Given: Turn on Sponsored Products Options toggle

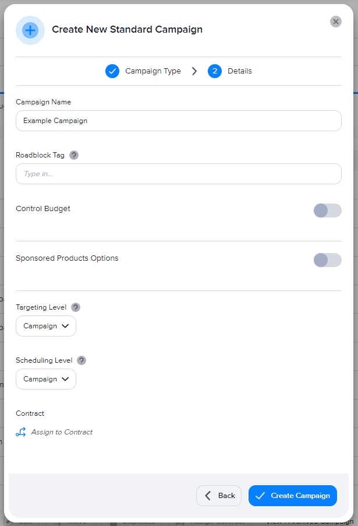Looking at the screenshot, I should [327, 260].
